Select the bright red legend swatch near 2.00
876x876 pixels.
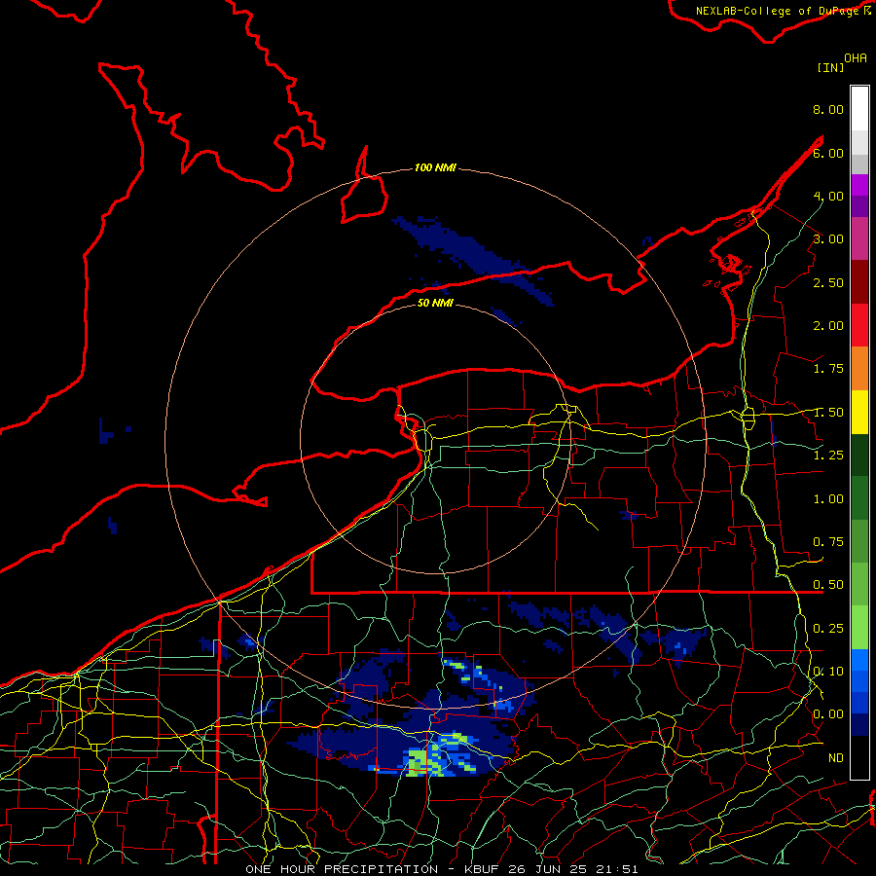(x=859, y=325)
